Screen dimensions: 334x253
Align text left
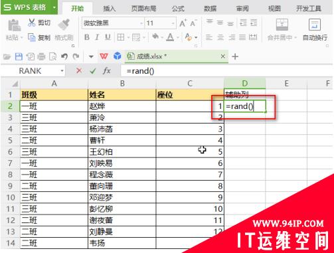[209, 37]
